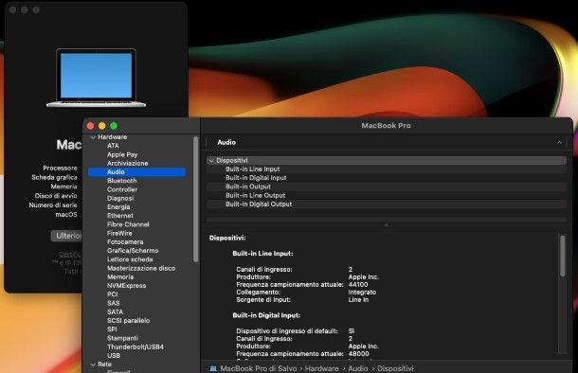
Task: Select Built-in Digital Output device row
Action: click(387, 204)
